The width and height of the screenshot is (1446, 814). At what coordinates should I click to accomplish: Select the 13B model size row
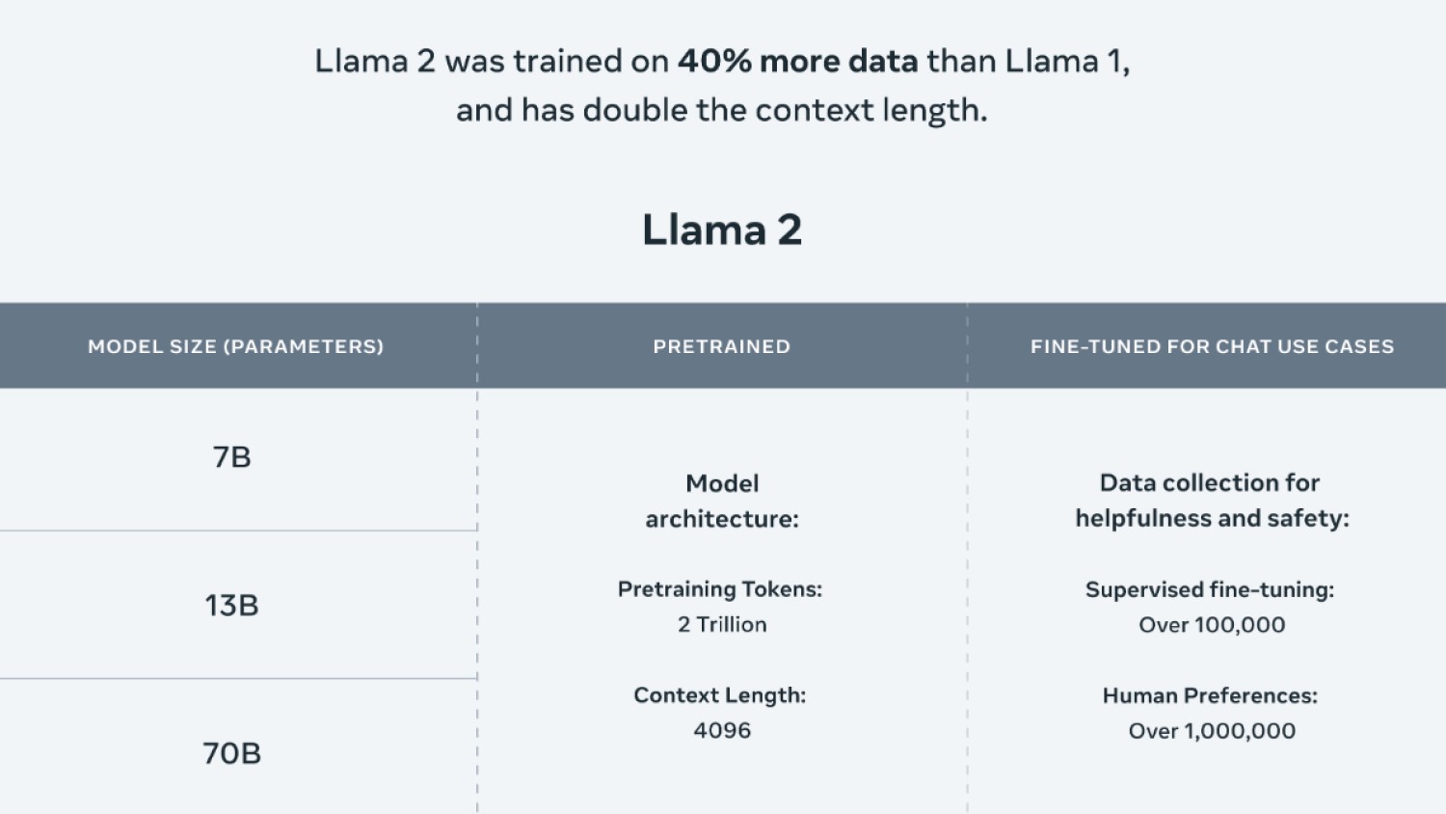238,605
